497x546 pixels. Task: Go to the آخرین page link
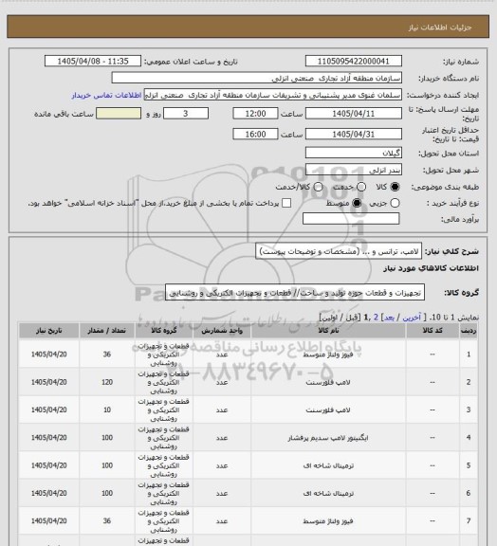(x=412, y=318)
